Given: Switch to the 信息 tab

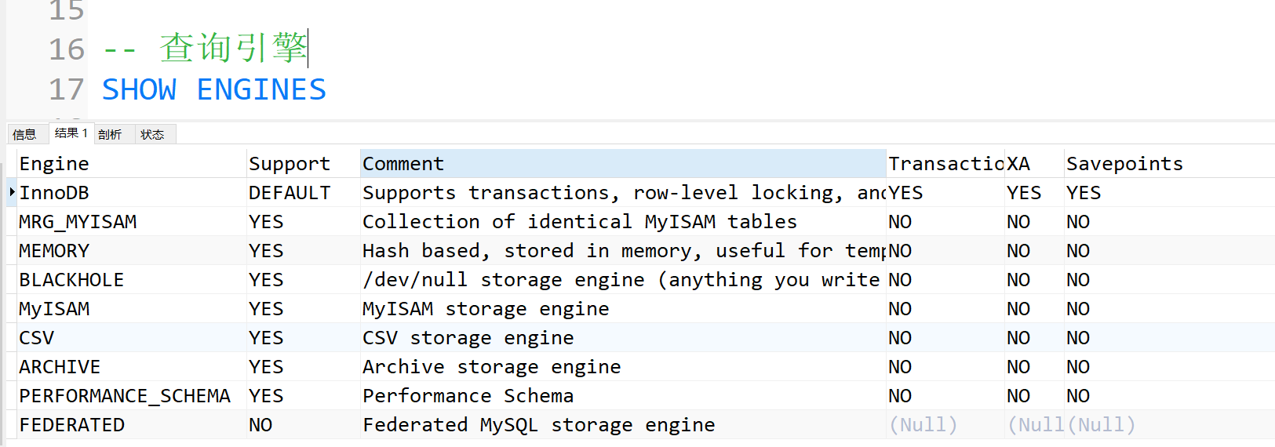Looking at the screenshot, I should (25, 134).
